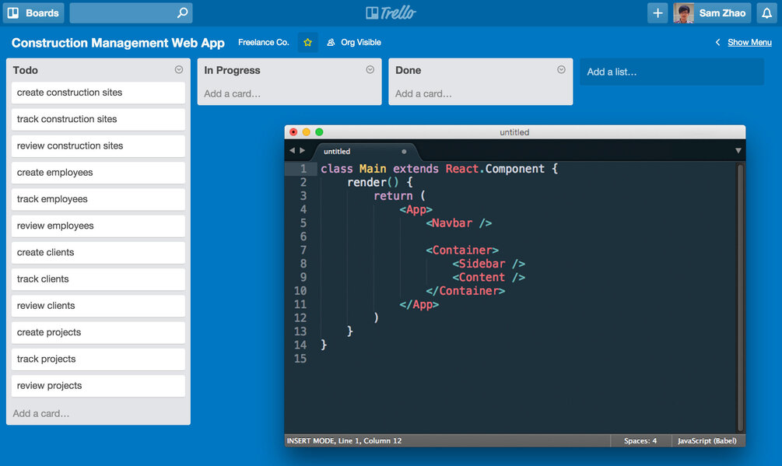Open editor tab list dropdown arrow
This screenshot has width=782, height=466.
tap(738, 150)
